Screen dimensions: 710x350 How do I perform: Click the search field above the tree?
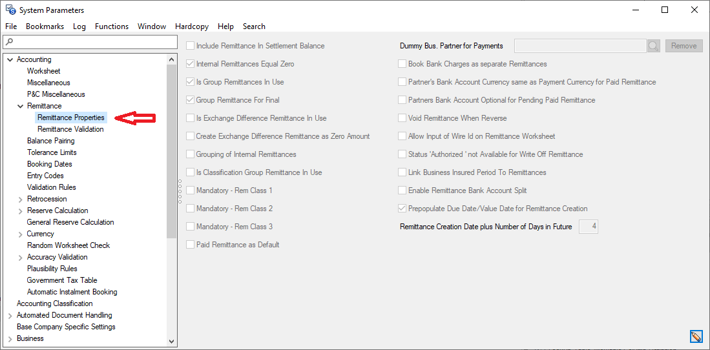[x=90, y=42]
